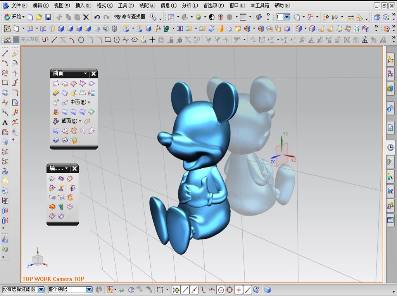This screenshot has width=397, height=296.
Task: Toggle Mid Point snap option
Action: point(194,290)
